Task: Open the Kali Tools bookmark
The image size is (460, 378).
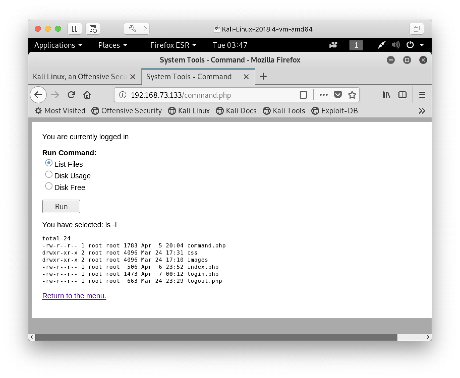Action: [284, 111]
